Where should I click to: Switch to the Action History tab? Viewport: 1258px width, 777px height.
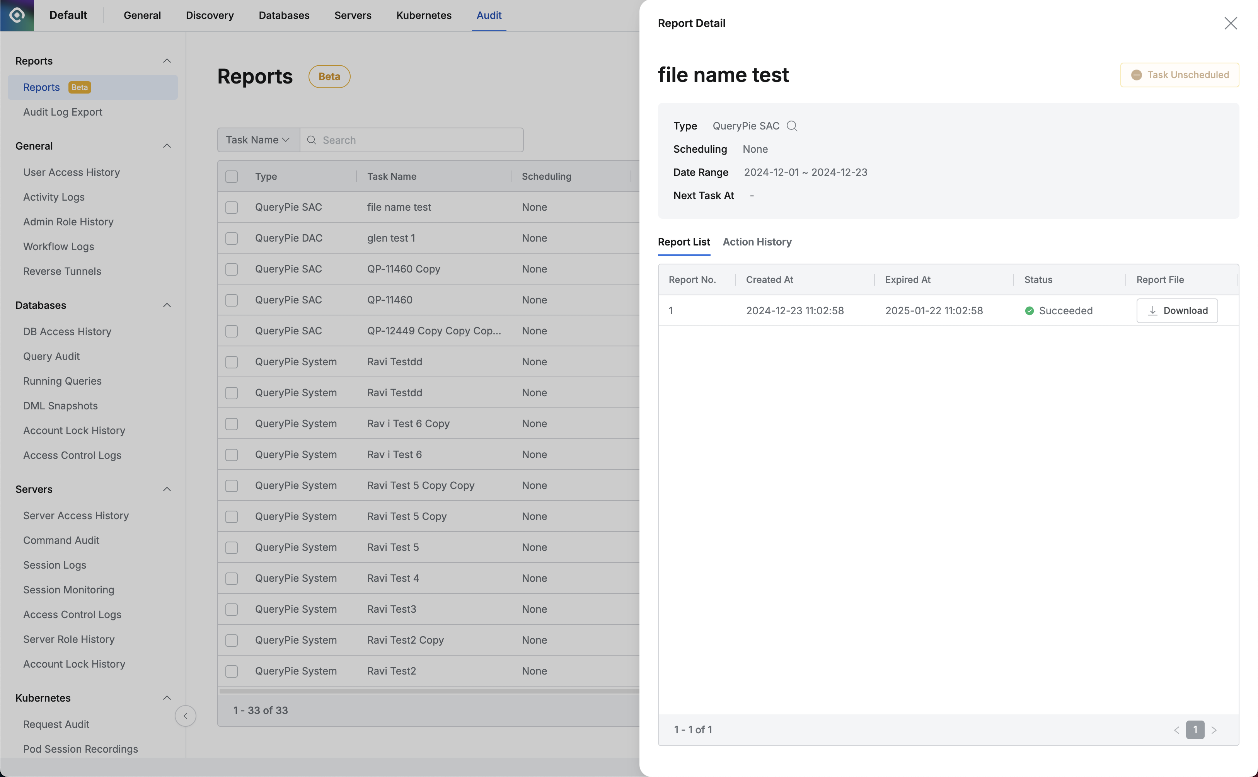coord(757,242)
